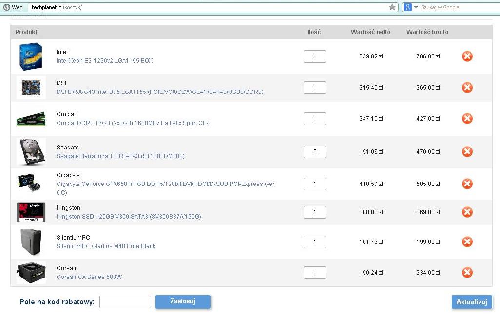Click the Wartość brutto column header
This screenshot has height=315, width=500.
point(427,32)
